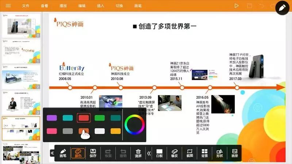Click the 2016.05 date text
The image size is (292, 164).
click(x=202, y=97)
